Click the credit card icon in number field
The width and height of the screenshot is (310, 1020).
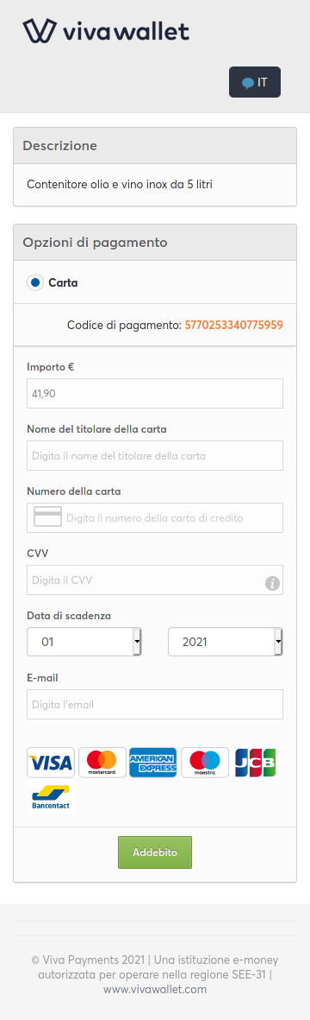[47, 518]
